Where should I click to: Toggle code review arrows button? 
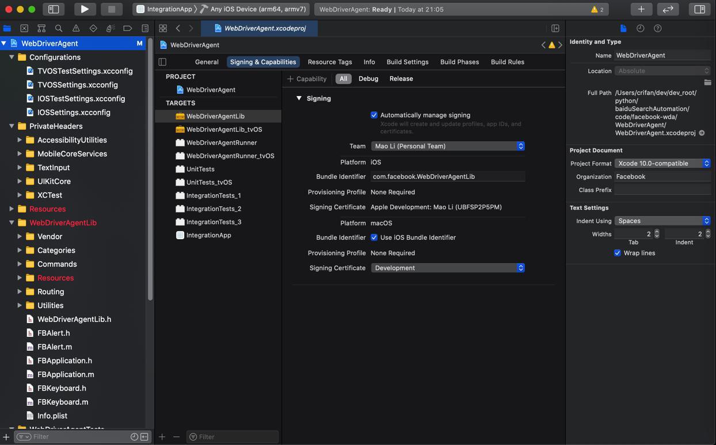point(668,9)
